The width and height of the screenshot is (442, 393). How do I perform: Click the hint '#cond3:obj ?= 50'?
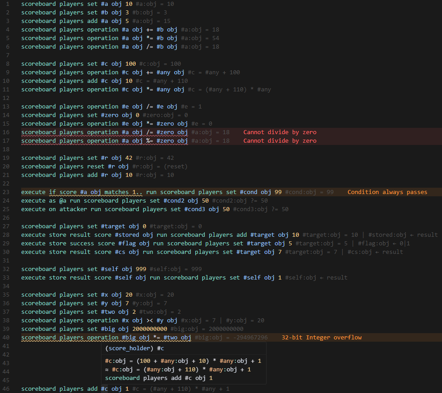(x=261, y=209)
